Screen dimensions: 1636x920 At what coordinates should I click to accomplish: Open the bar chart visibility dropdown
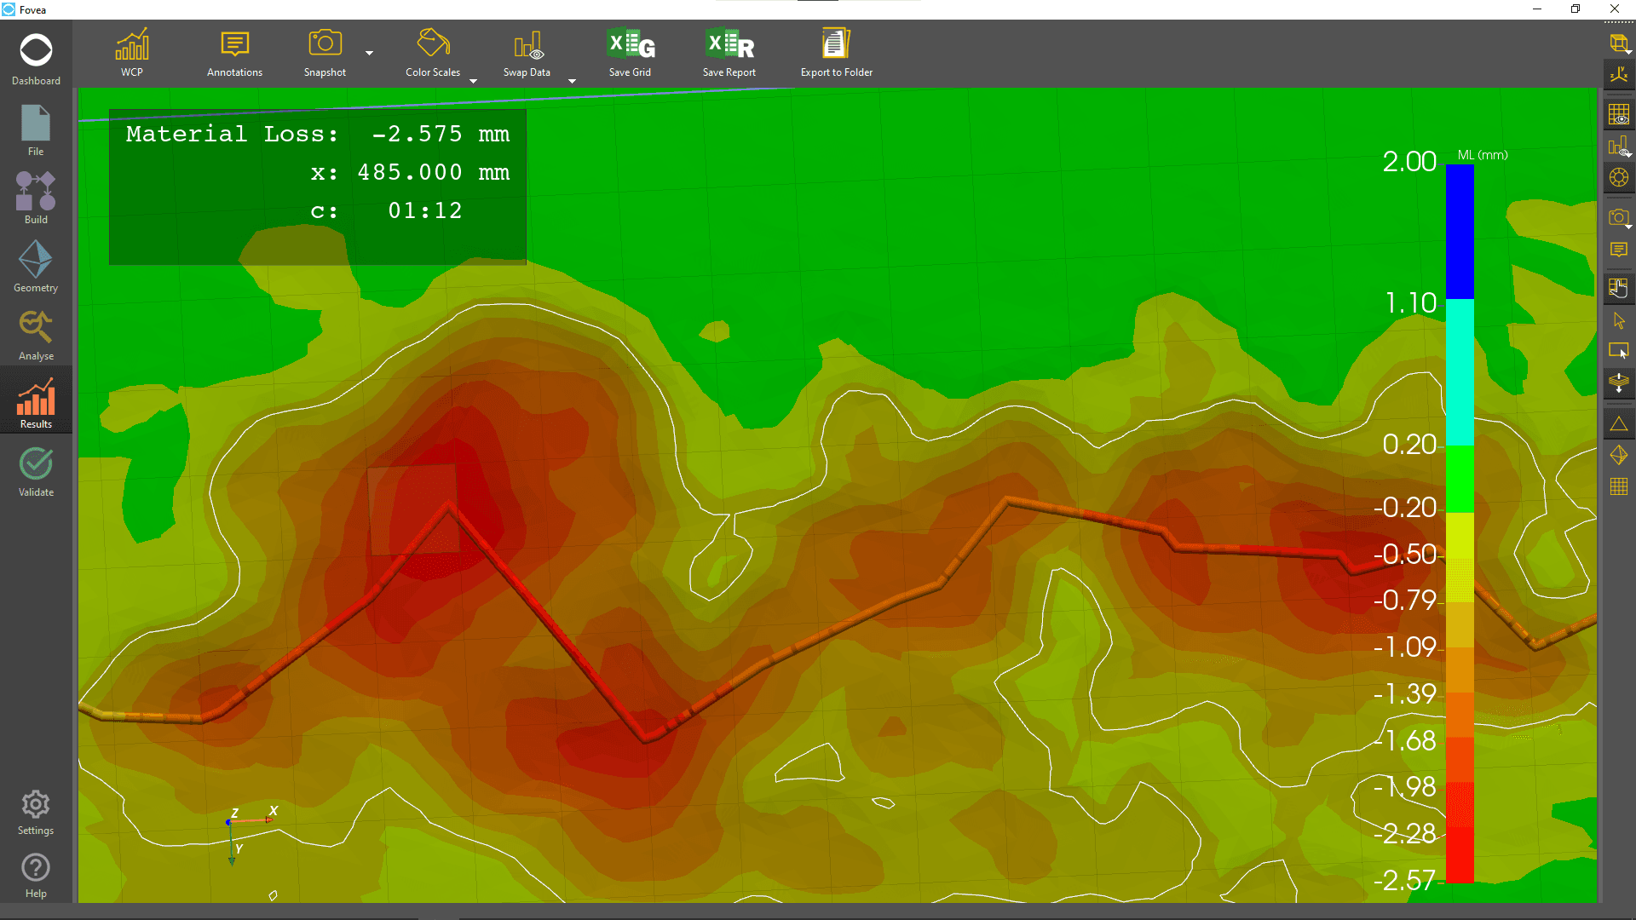[1619, 146]
